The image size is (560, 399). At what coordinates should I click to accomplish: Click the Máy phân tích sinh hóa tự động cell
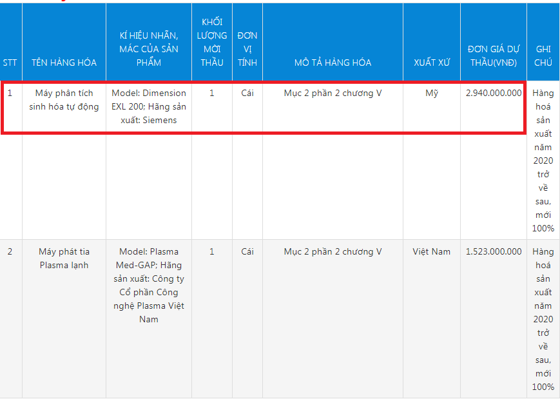(64, 100)
